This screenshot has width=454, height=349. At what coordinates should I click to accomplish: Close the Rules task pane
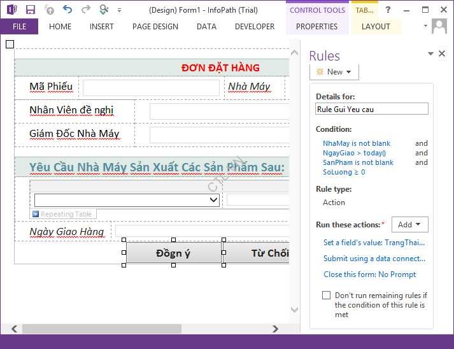pyautogui.click(x=442, y=54)
